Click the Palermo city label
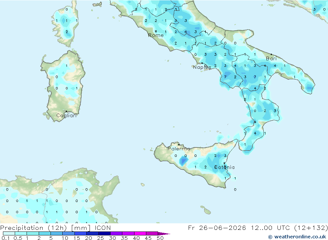 [179, 149]
